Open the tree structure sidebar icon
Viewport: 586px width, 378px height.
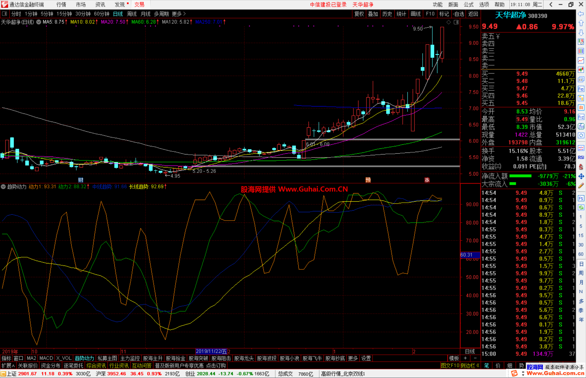click(581, 98)
